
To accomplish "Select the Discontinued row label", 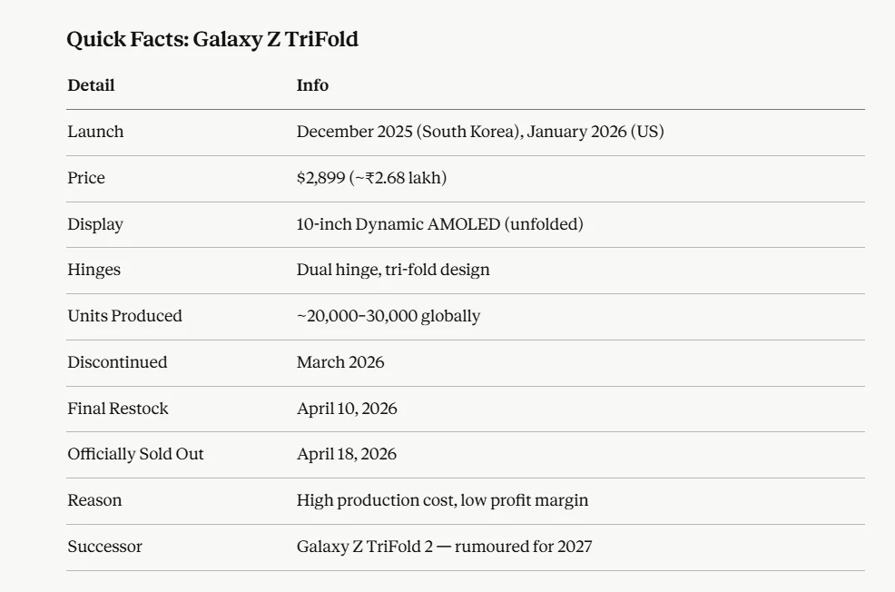I will click(x=117, y=362).
